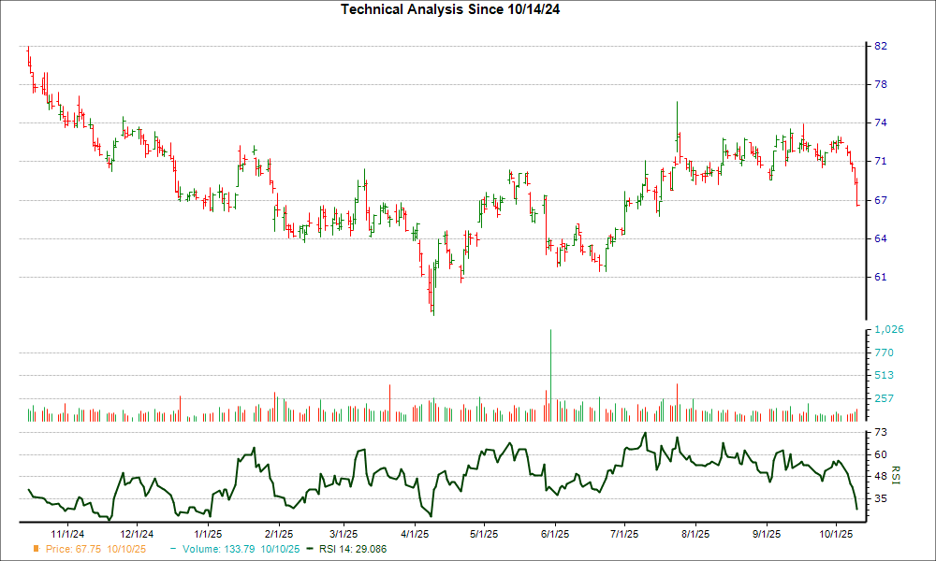Click the 1,026 volume axis label
The width and height of the screenshot is (936, 561).
887,330
